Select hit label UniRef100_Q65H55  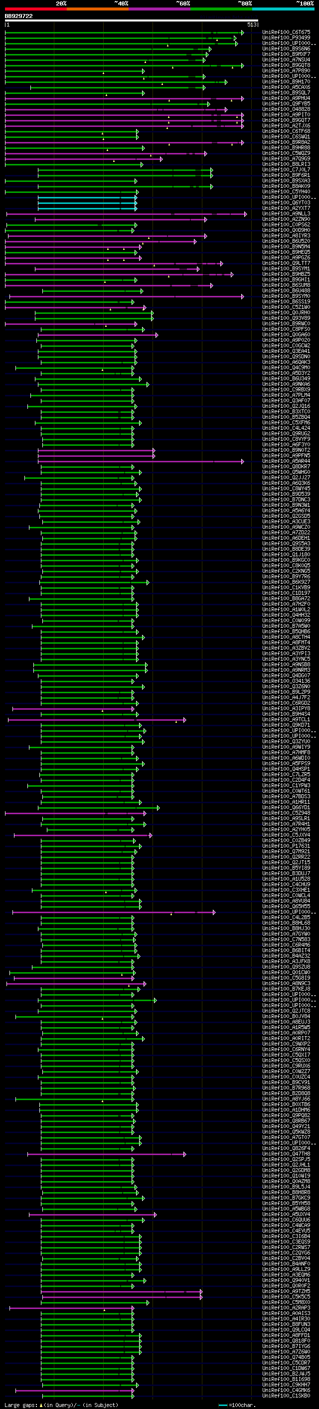click(x=286, y=907)
